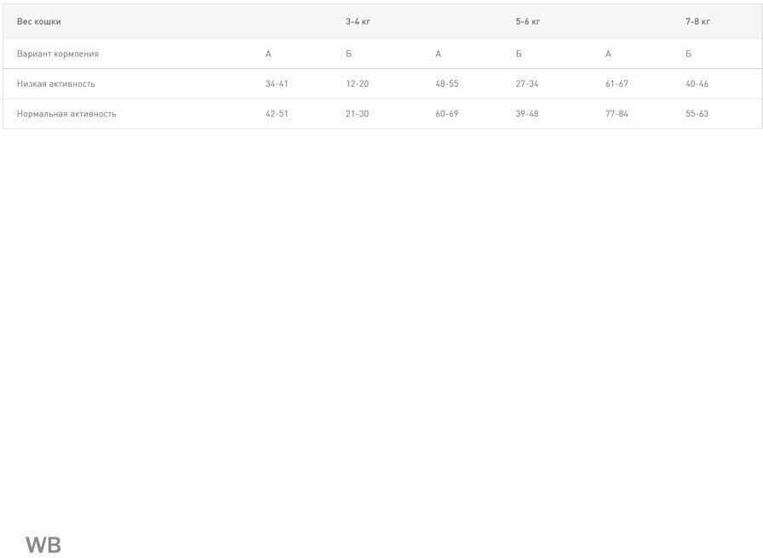This screenshot has width=763, height=558.
Task: Select the "Нормальная активность" row label
Action: tap(66, 114)
